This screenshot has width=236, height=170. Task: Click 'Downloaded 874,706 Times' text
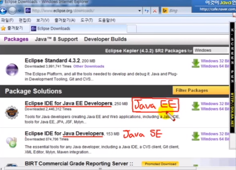tap(47, 139)
